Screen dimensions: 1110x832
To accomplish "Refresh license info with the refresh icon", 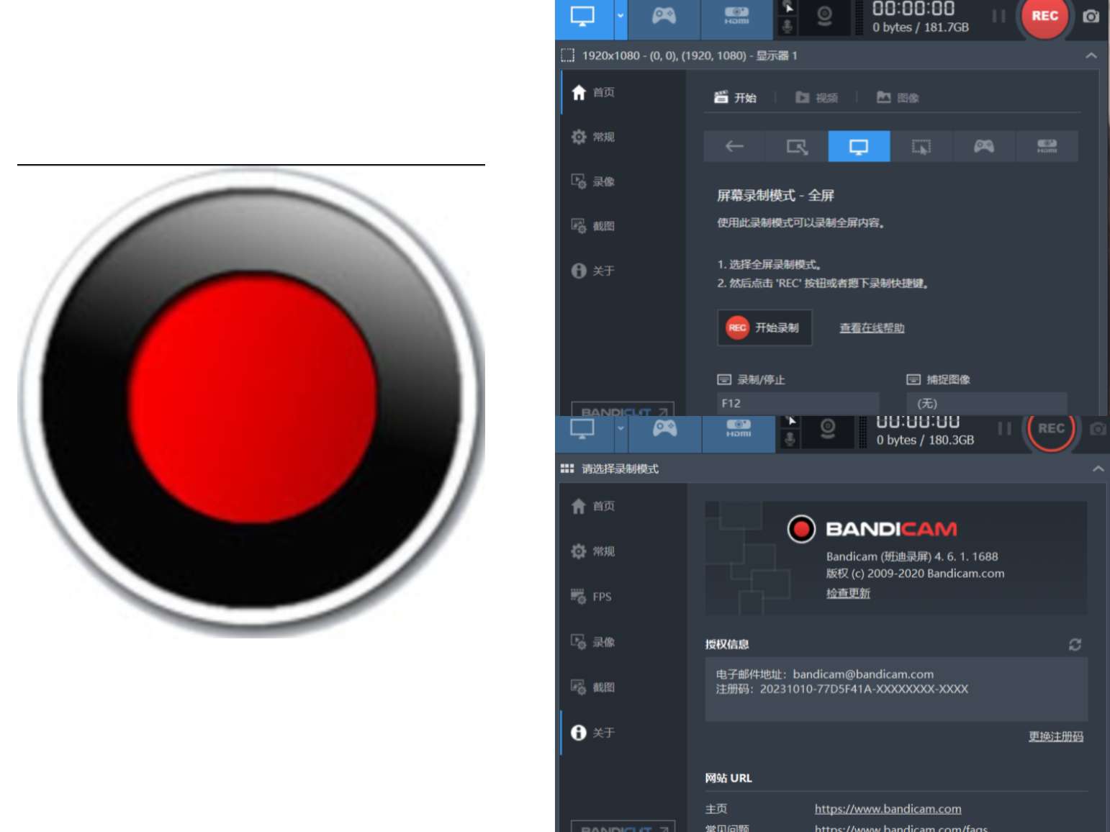I will click(x=1075, y=644).
